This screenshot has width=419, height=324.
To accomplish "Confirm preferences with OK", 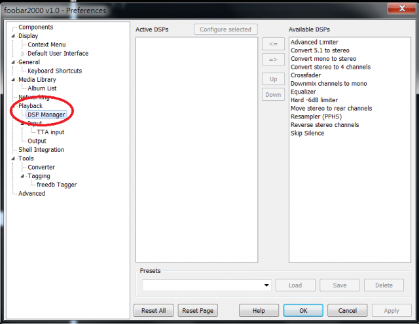I will (x=303, y=311).
